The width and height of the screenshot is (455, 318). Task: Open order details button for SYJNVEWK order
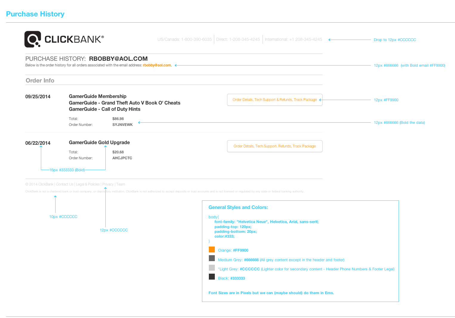[274, 100]
